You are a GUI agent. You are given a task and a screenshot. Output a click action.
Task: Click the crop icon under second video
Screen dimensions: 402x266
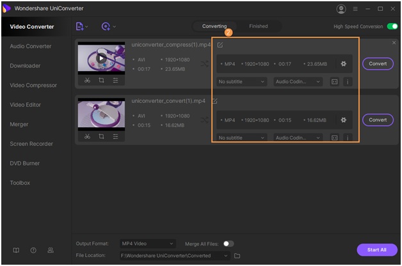pos(101,137)
